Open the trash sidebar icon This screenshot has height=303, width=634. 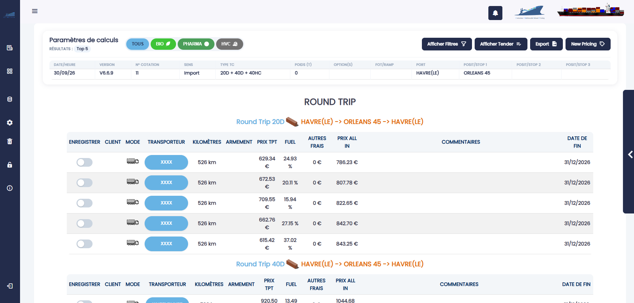10,141
